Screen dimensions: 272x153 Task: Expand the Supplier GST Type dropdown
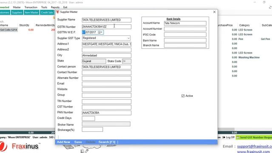(x=128, y=38)
